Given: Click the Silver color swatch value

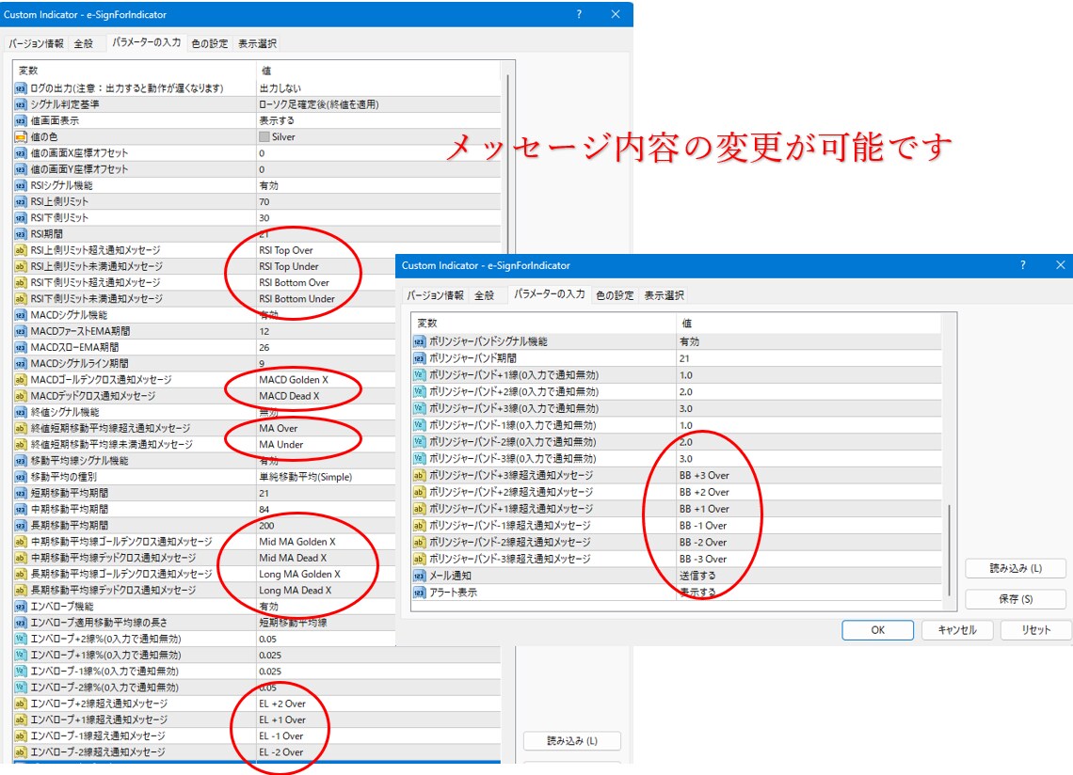Looking at the screenshot, I should click(264, 136).
